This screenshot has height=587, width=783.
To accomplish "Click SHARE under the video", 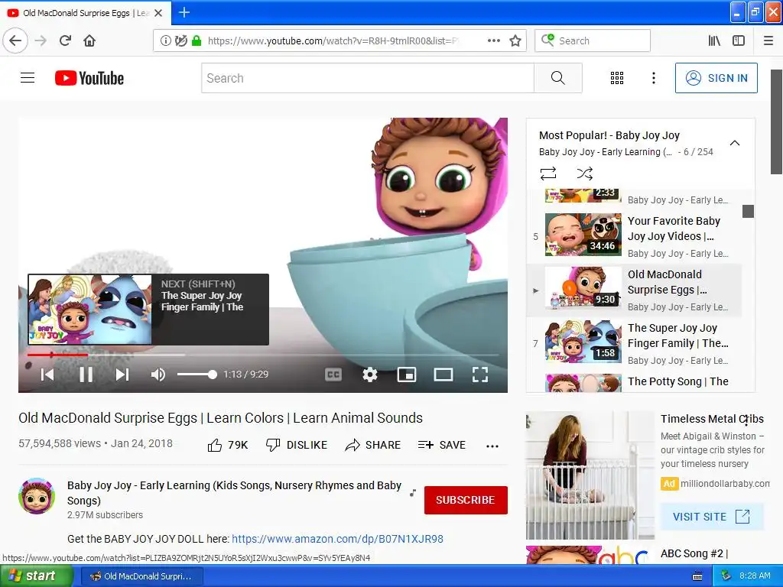I will click(372, 445).
